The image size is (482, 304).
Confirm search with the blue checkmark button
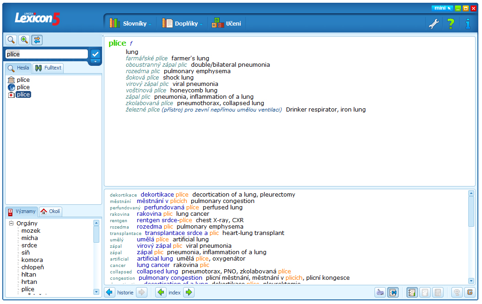coord(95,54)
